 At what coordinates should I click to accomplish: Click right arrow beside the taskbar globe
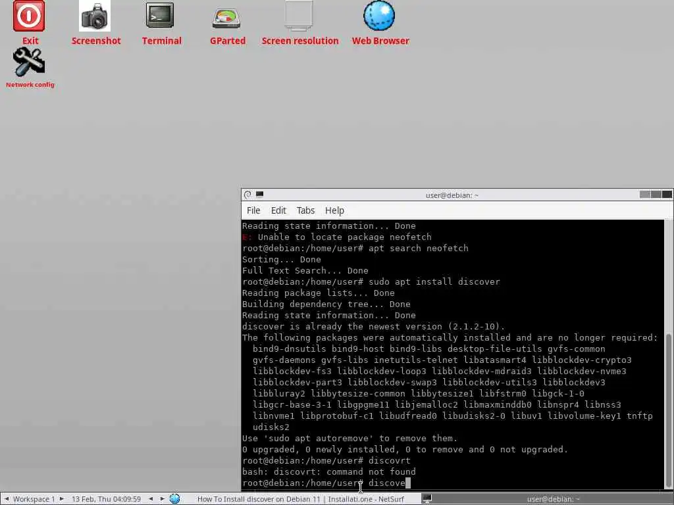click(162, 498)
